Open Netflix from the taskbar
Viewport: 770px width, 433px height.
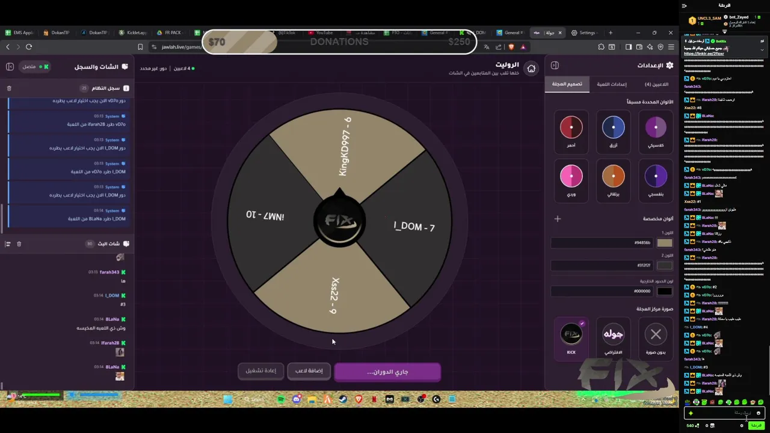click(x=374, y=399)
